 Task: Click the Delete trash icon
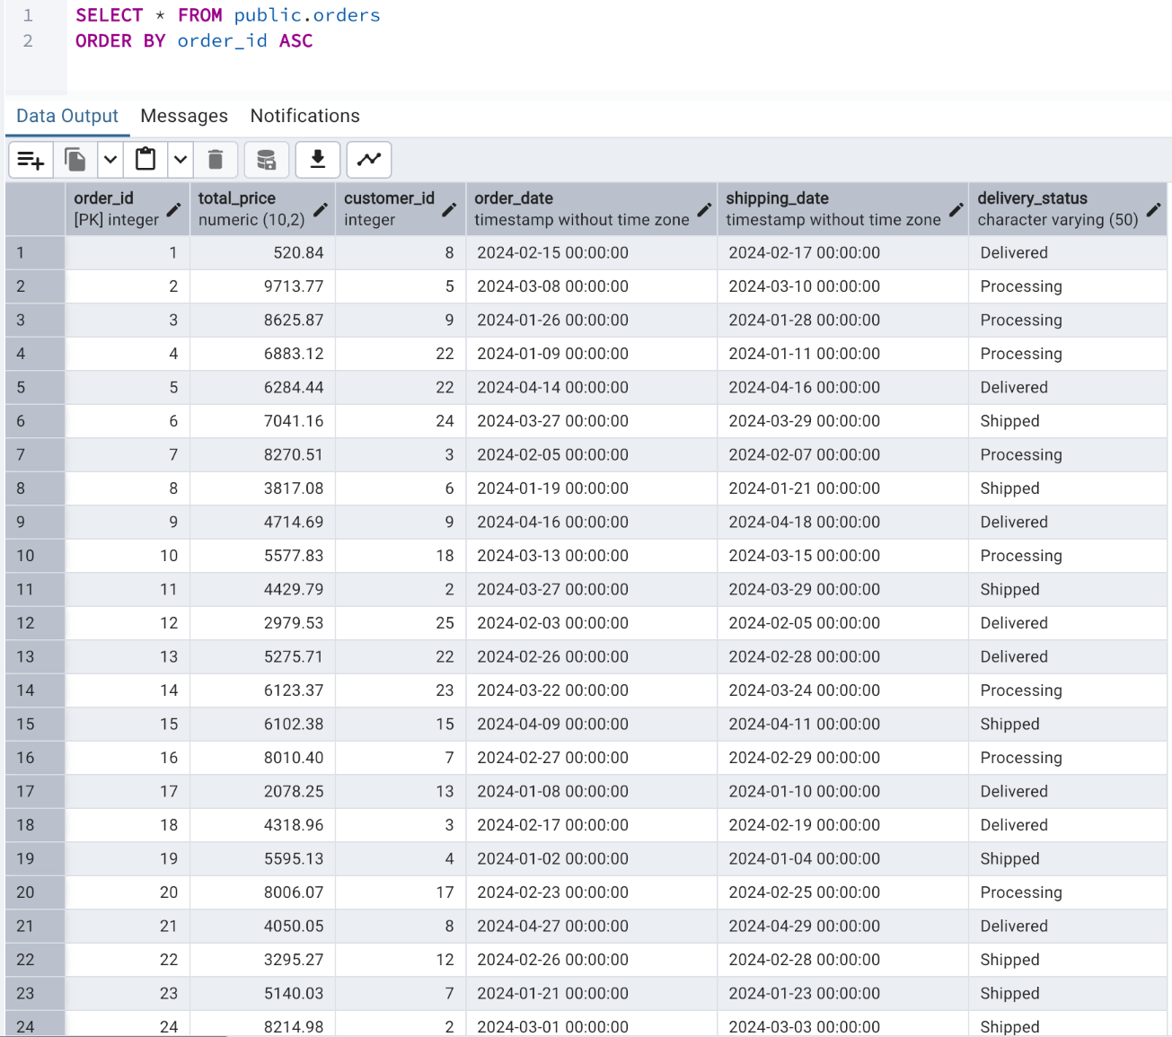216,160
